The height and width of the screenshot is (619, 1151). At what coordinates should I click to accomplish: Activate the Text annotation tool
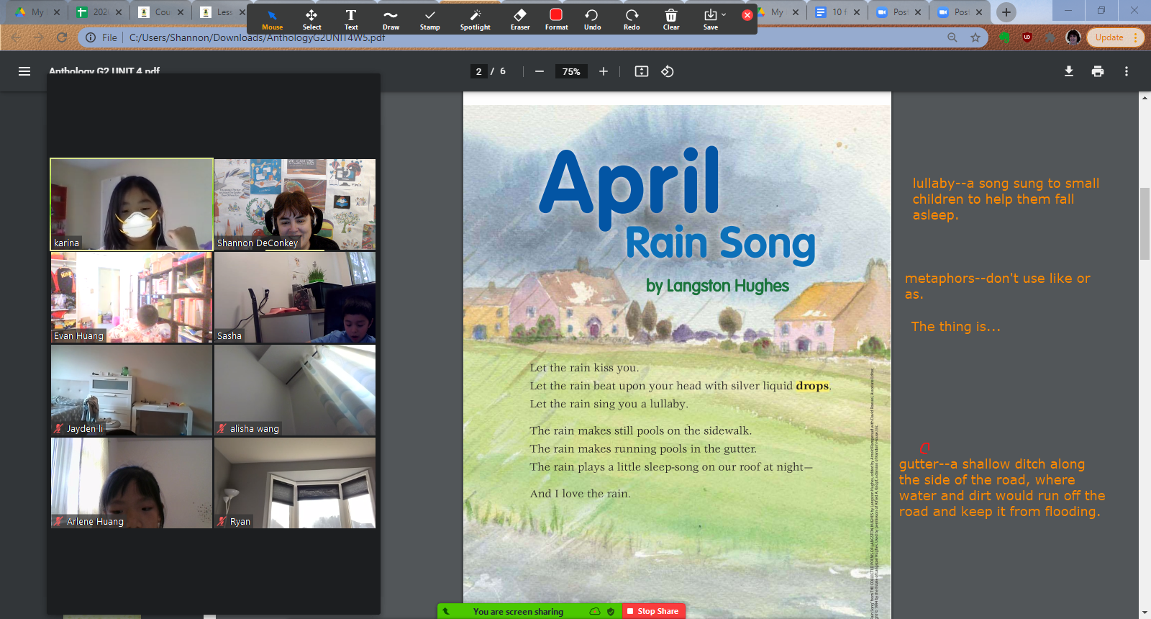point(351,19)
